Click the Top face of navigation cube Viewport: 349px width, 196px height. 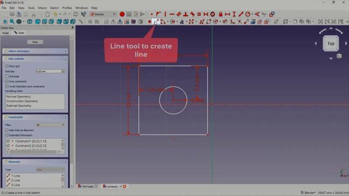coord(331,44)
